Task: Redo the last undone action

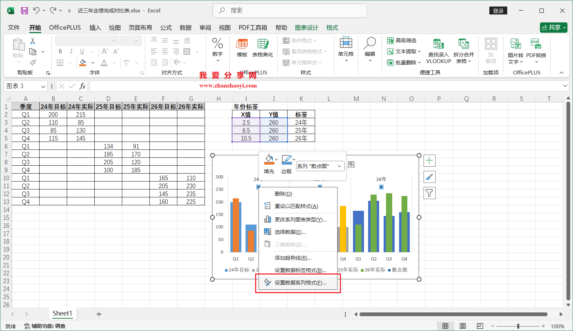Action: point(53,11)
